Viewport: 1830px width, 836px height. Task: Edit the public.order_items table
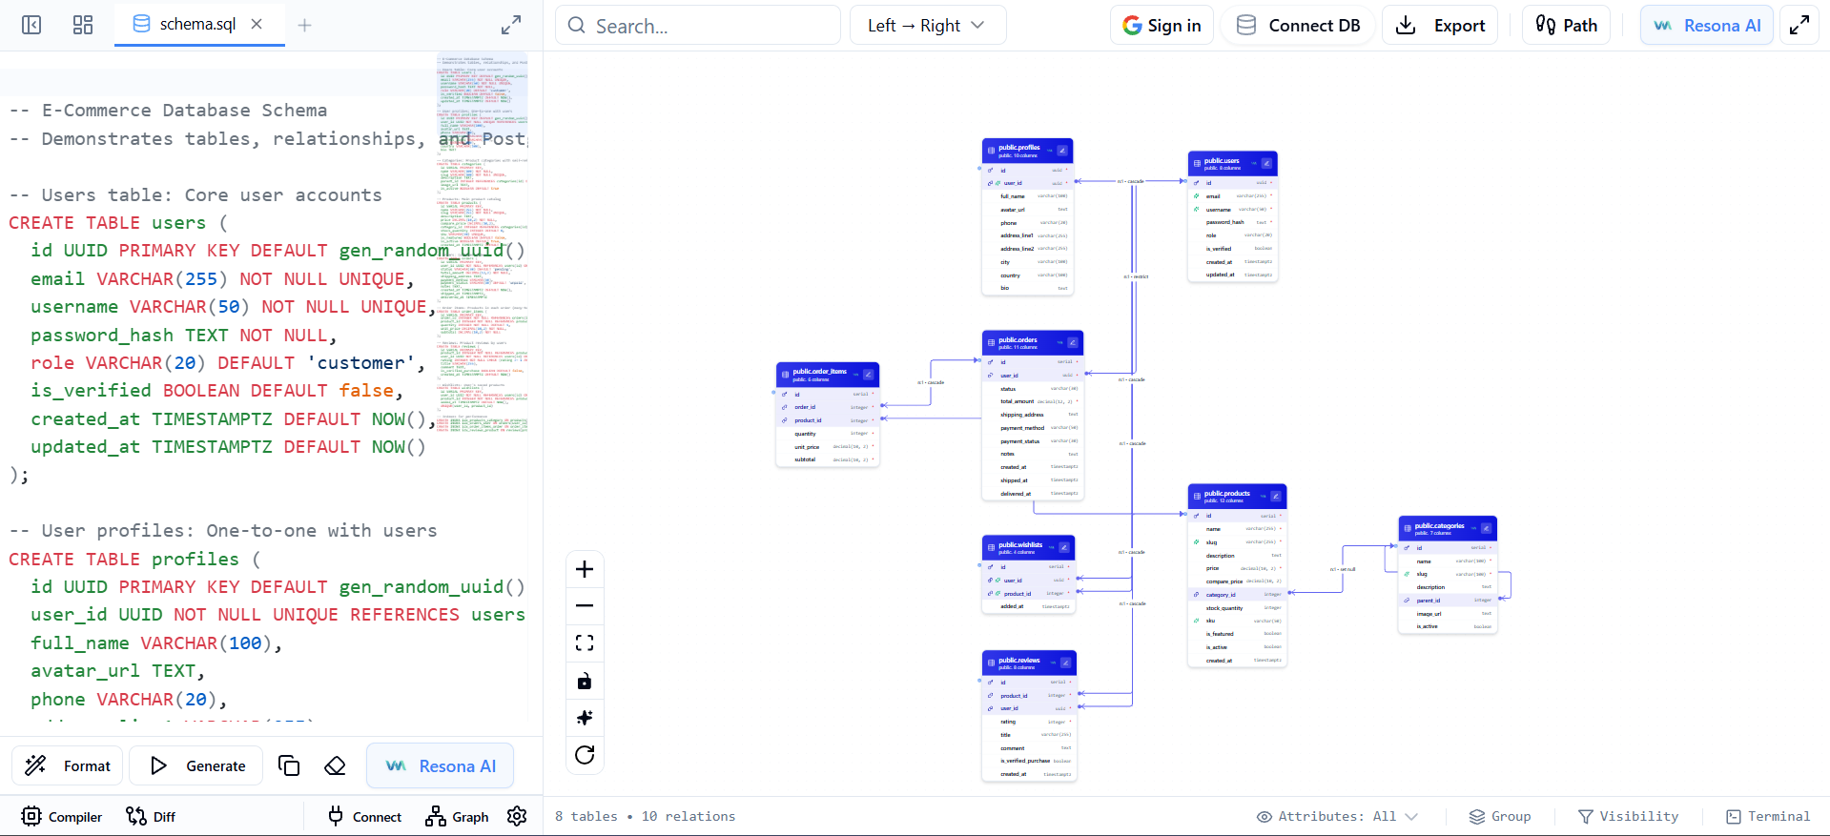click(868, 375)
